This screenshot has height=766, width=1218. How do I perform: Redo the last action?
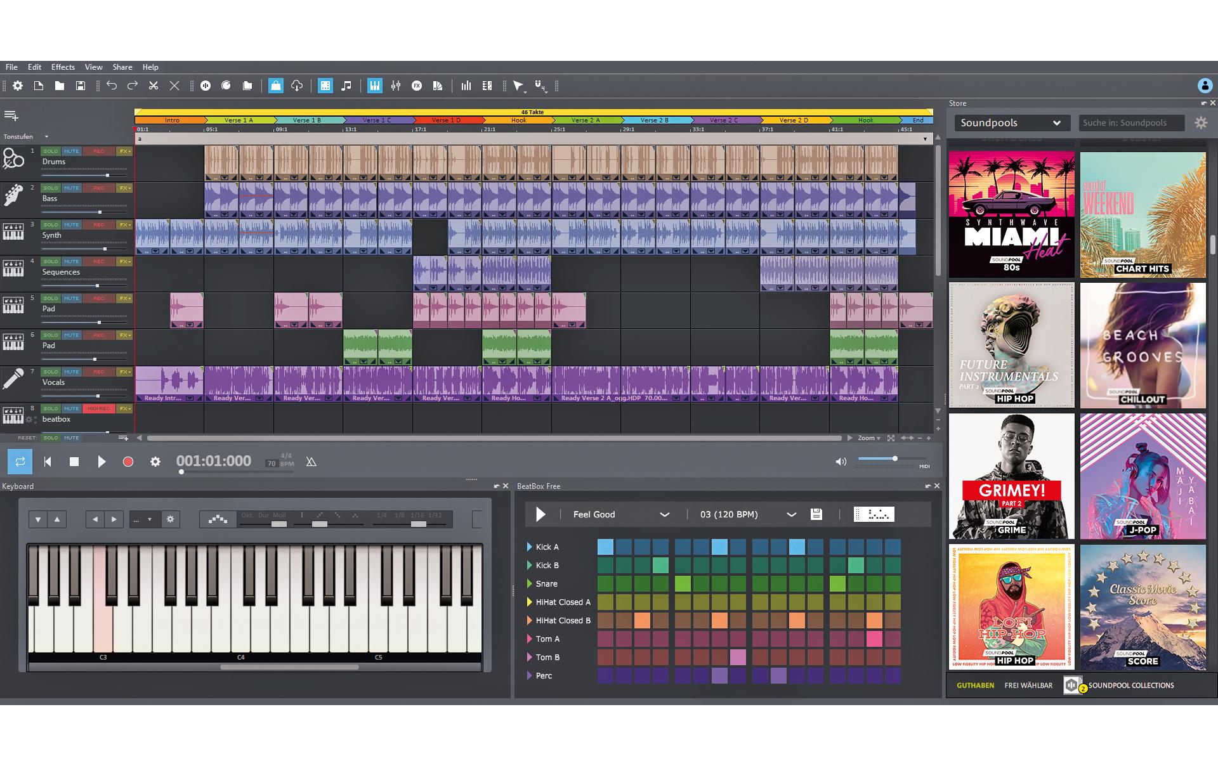[x=133, y=86]
